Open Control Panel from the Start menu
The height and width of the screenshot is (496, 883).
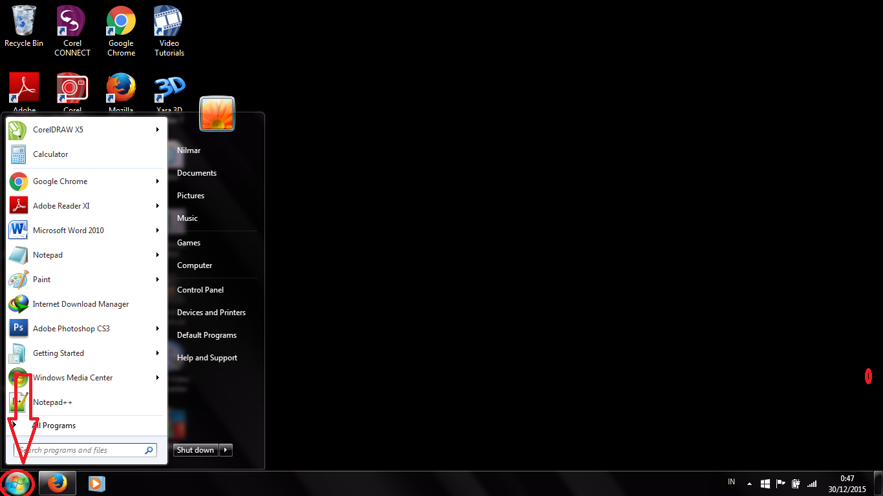(x=200, y=290)
